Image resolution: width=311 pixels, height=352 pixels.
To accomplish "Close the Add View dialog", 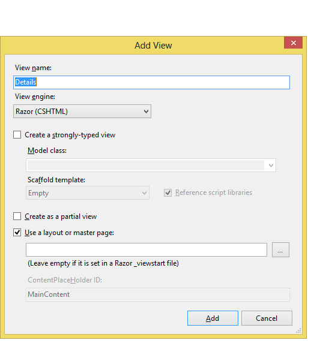I will pos(293,43).
